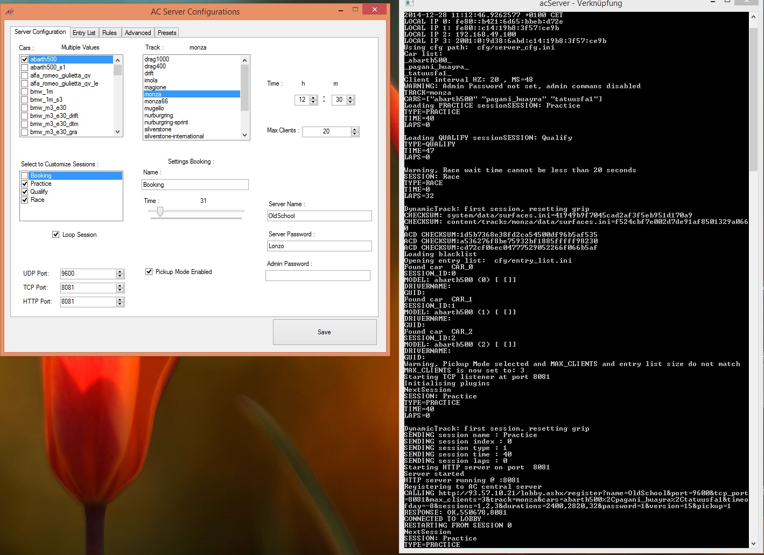Screen dimensions: 764x555
Task: Click the cars list scroll-up arrow
Action: pos(118,59)
